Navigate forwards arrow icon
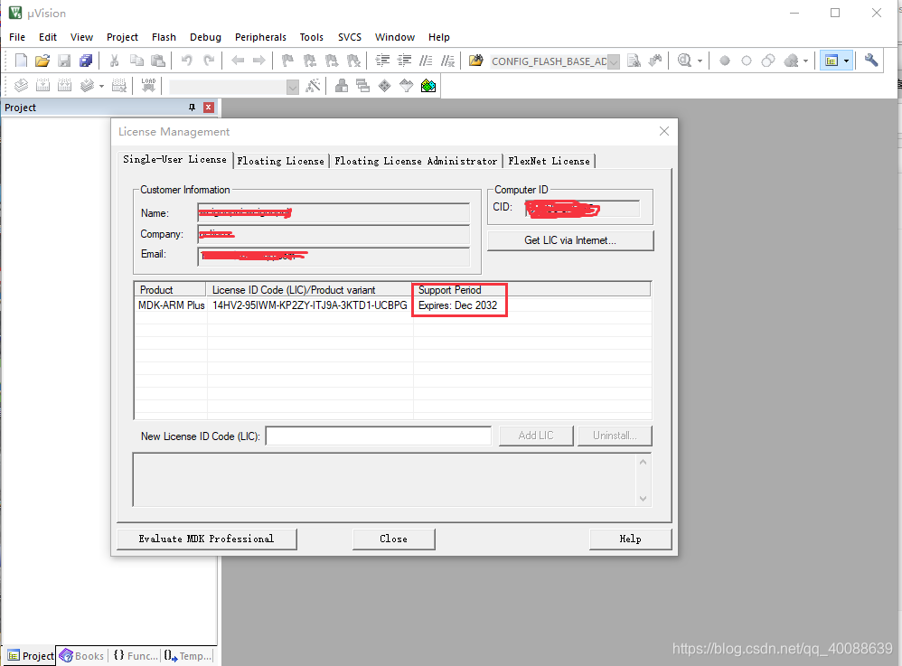This screenshot has width=902, height=666. pos(258,61)
